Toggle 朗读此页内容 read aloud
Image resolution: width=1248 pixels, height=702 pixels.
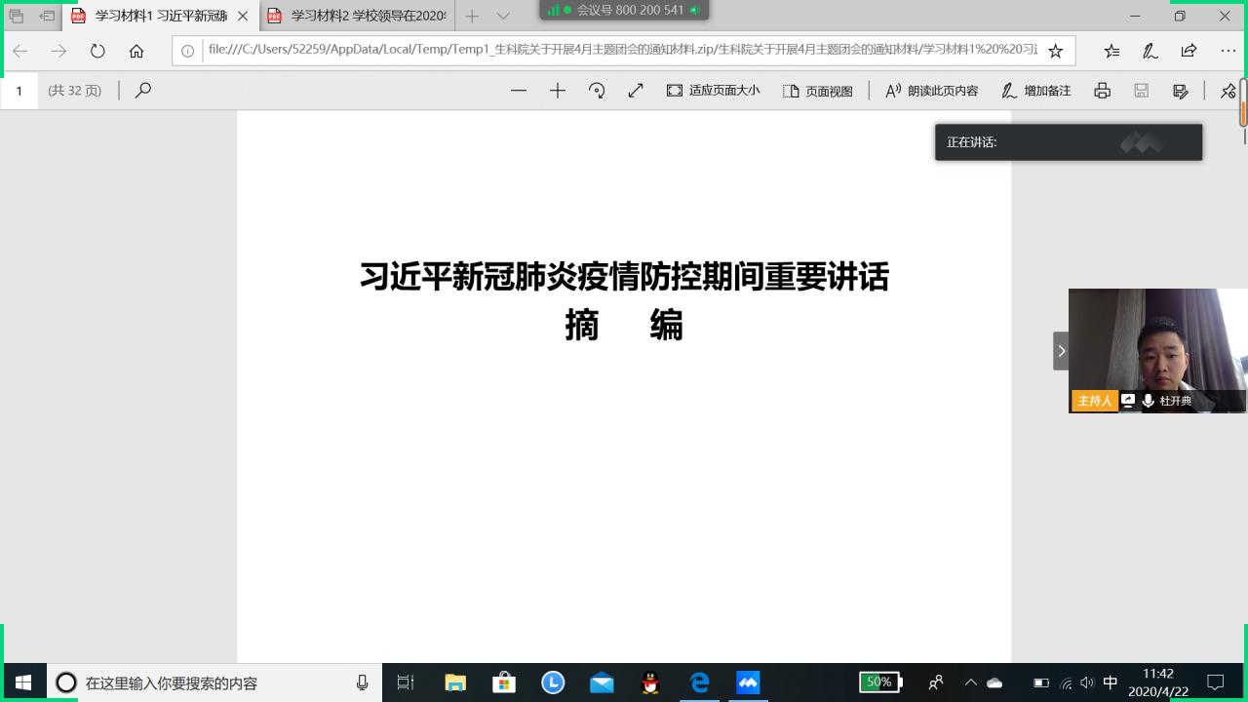point(931,91)
